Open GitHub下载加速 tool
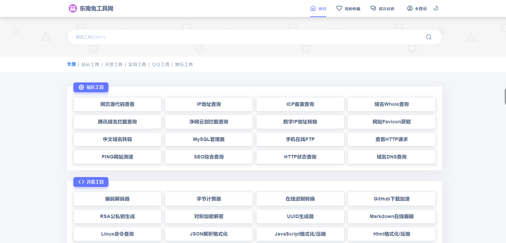Viewport: 506px width, 243px height. pyautogui.click(x=392, y=199)
